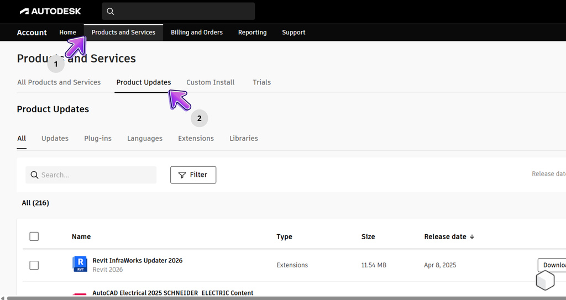Focus the product updates Search field
Image resolution: width=566 pixels, height=300 pixels.
click(91, 175)
